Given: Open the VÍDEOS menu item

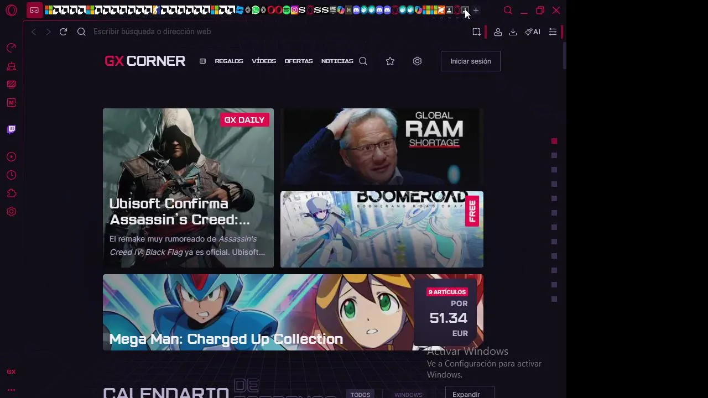Looking at the screenshot, I should (264, 61).
